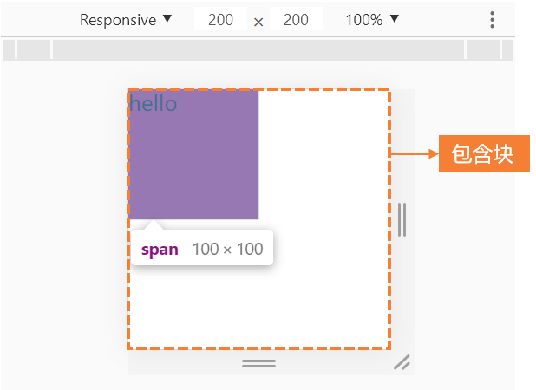Click the viewport height input field

[x=296, y=19]
